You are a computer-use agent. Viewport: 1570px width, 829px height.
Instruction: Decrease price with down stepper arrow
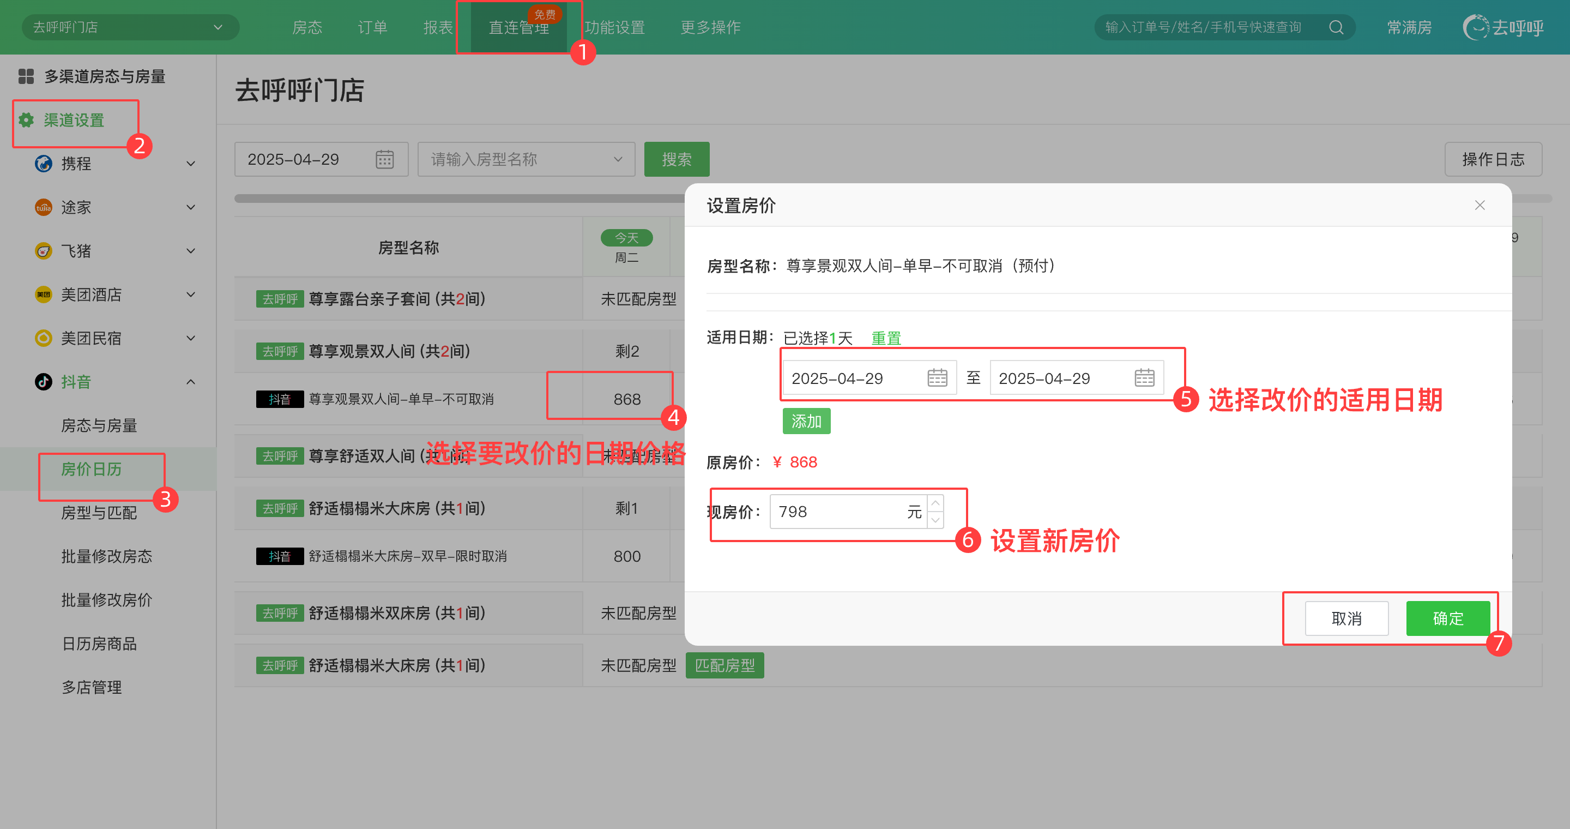click(935, 520)
